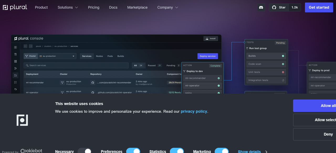Screen dimensions: 336x153
Task: Click the Plural logo in the cookie banner
Action: pyautogui.click(x=22, y=120)
